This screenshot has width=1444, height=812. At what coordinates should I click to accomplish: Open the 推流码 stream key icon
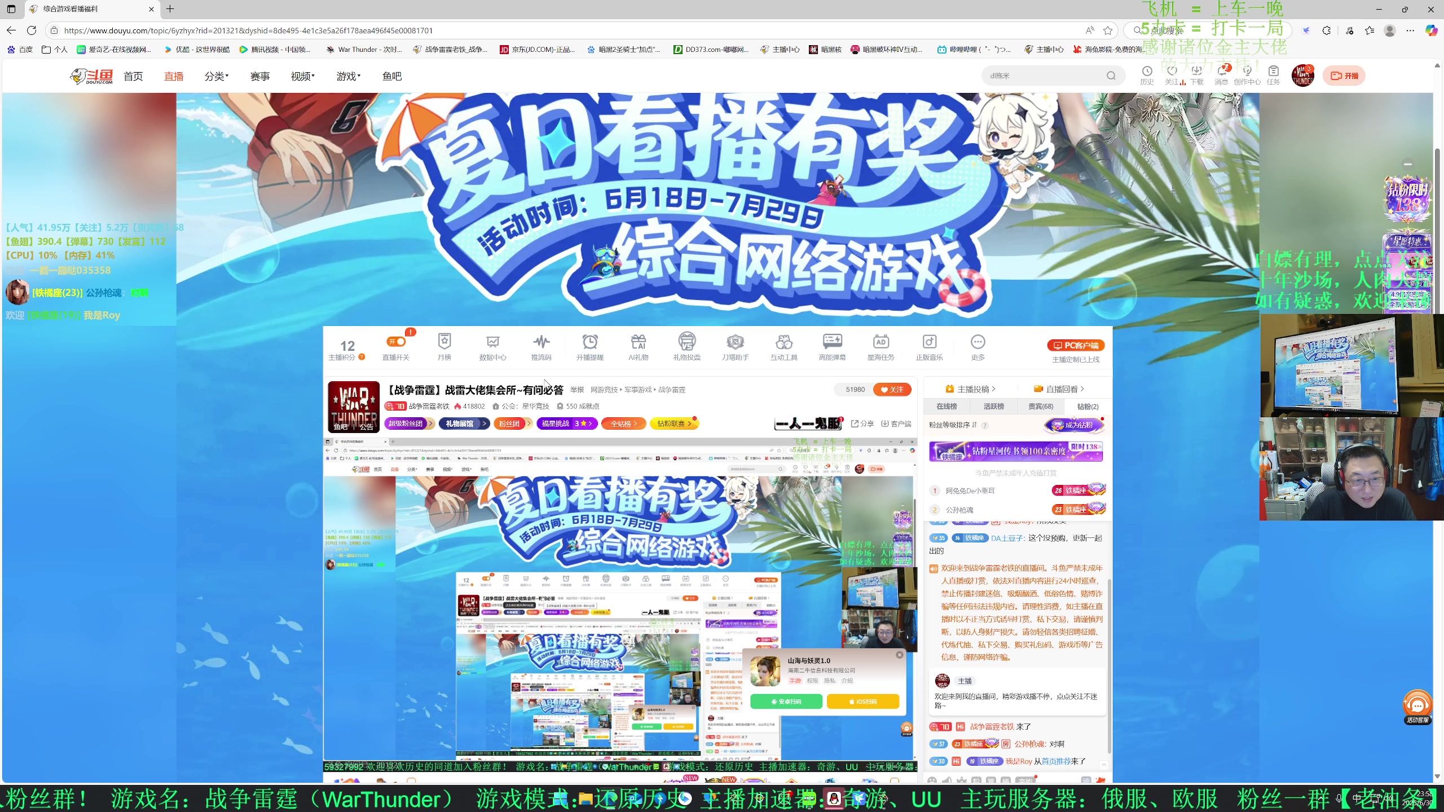click(x=541, y=346)
